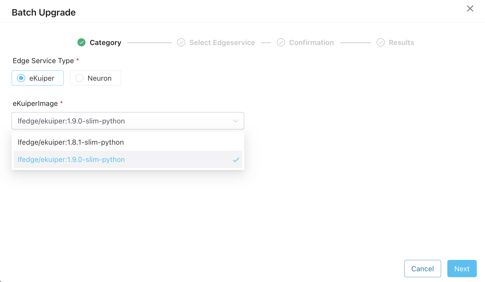The height and width of the screenshot is (282, 485).
Task: Select the Neuron radio button
Action: click(79, 78)
